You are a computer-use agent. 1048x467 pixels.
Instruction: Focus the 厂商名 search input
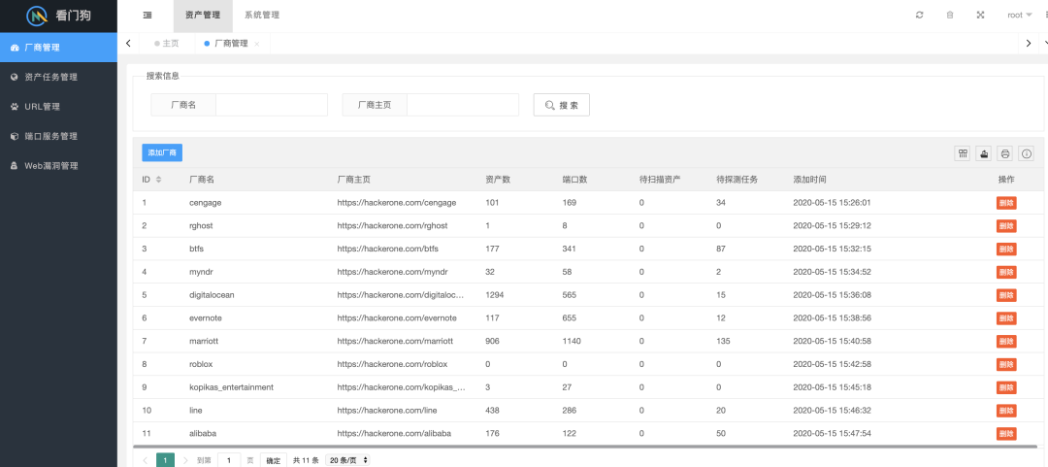coord(272,105)
